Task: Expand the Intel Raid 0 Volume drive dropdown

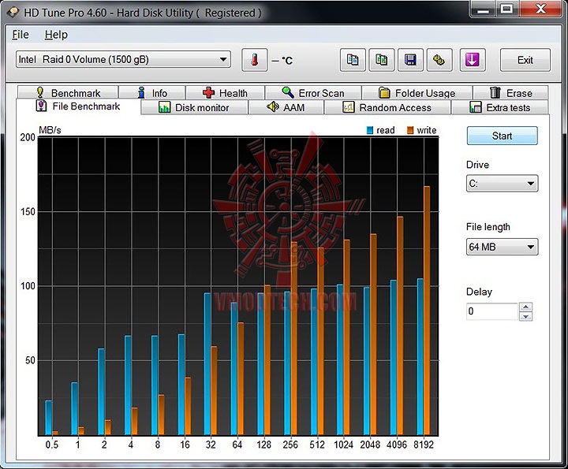Action: pyautogui.click(x=123, y=59)
